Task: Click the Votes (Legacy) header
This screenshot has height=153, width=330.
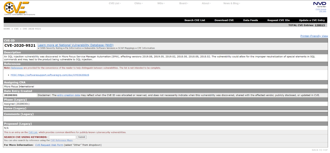Action: [165, 108]
